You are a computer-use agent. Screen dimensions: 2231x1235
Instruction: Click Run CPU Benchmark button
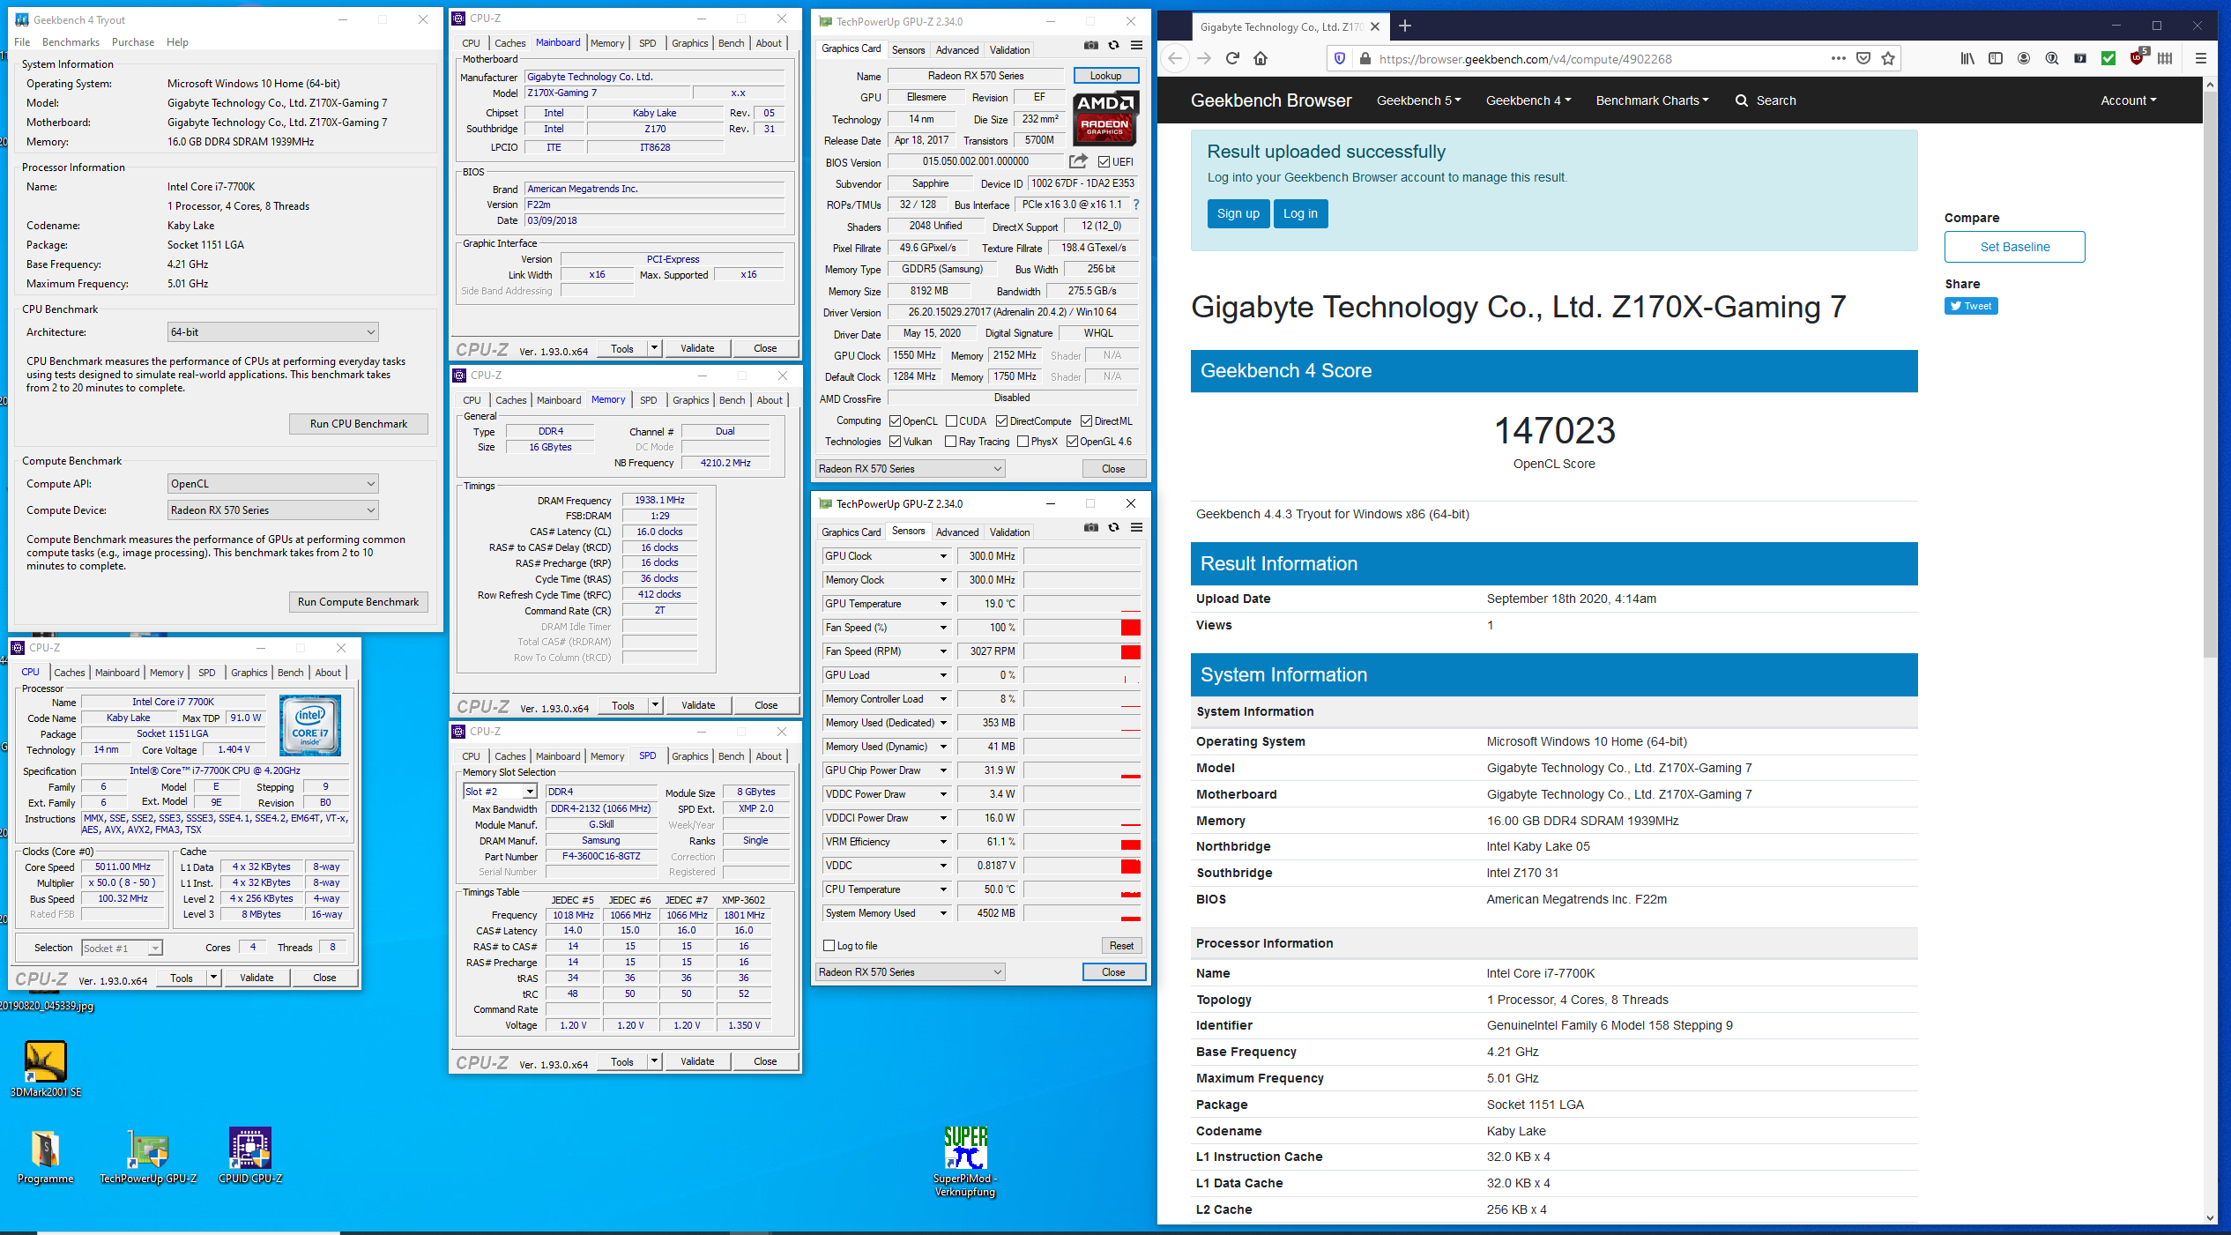click(x=358, y=424)
